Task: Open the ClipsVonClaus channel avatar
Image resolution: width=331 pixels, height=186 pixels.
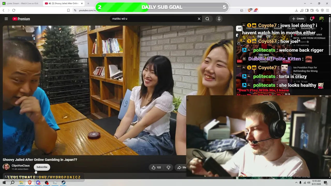Action: coord(6,167)
